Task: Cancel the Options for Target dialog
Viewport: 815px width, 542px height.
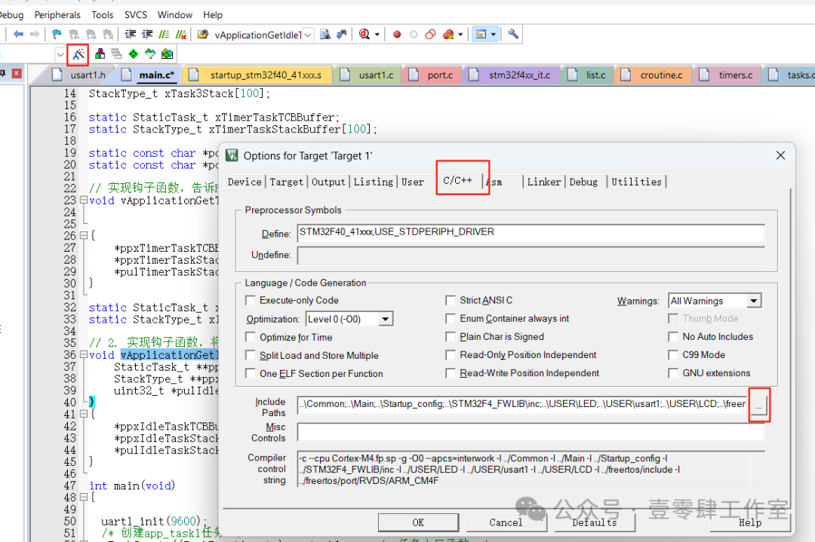Action: coord(506,522)
